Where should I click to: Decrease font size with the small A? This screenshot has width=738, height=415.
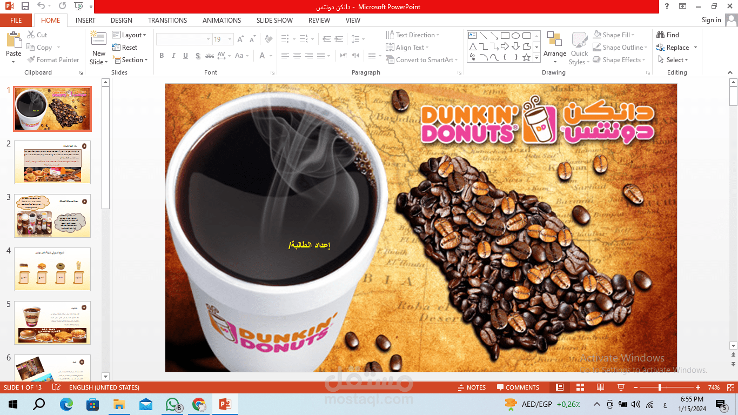(x=252, y=39)
